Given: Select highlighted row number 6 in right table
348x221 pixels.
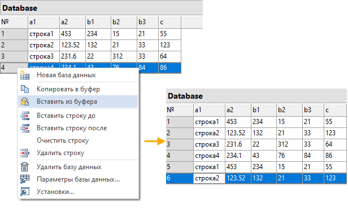Looking at the screenshot, I should click(x=180, y=178).
